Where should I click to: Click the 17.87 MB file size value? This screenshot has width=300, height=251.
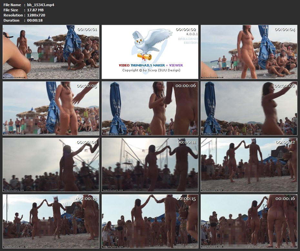click(x=35, y=10)
